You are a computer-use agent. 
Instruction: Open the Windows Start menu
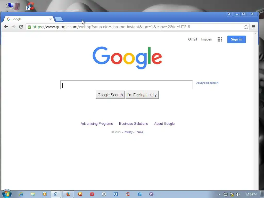click(7, 194)
